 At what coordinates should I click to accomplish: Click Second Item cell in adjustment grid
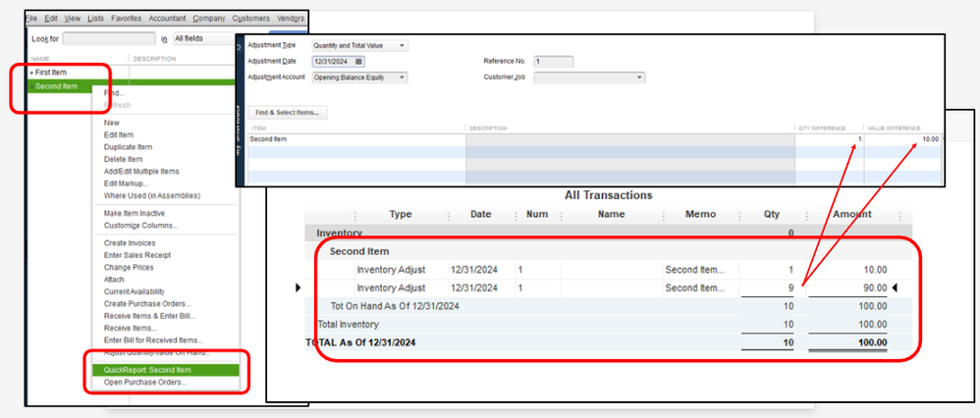coord(356,139)
